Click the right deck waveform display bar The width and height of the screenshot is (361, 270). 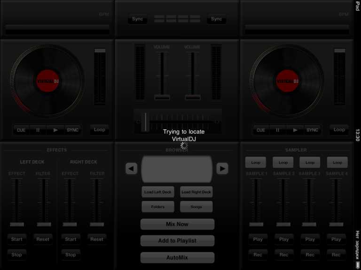[297, 30]
